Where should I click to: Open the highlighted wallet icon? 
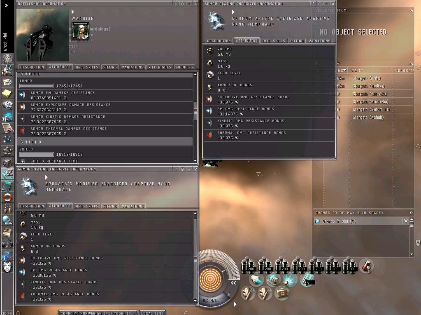tap(7, 174)
